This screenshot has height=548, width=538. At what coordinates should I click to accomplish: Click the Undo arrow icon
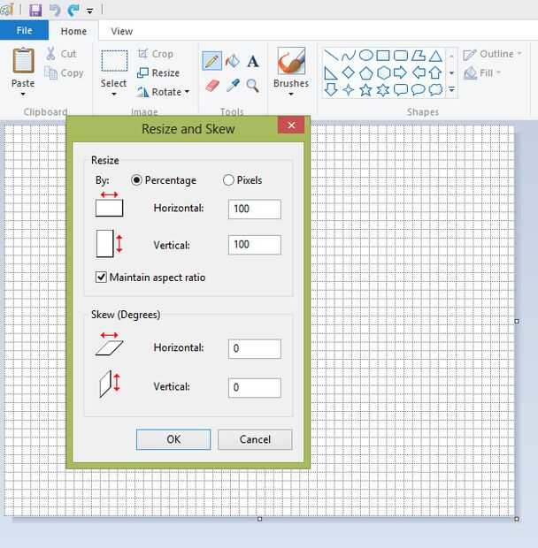(x=55, y=10)
